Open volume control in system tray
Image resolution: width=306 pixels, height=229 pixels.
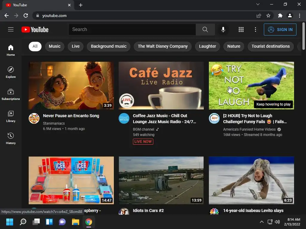point(277,222)
